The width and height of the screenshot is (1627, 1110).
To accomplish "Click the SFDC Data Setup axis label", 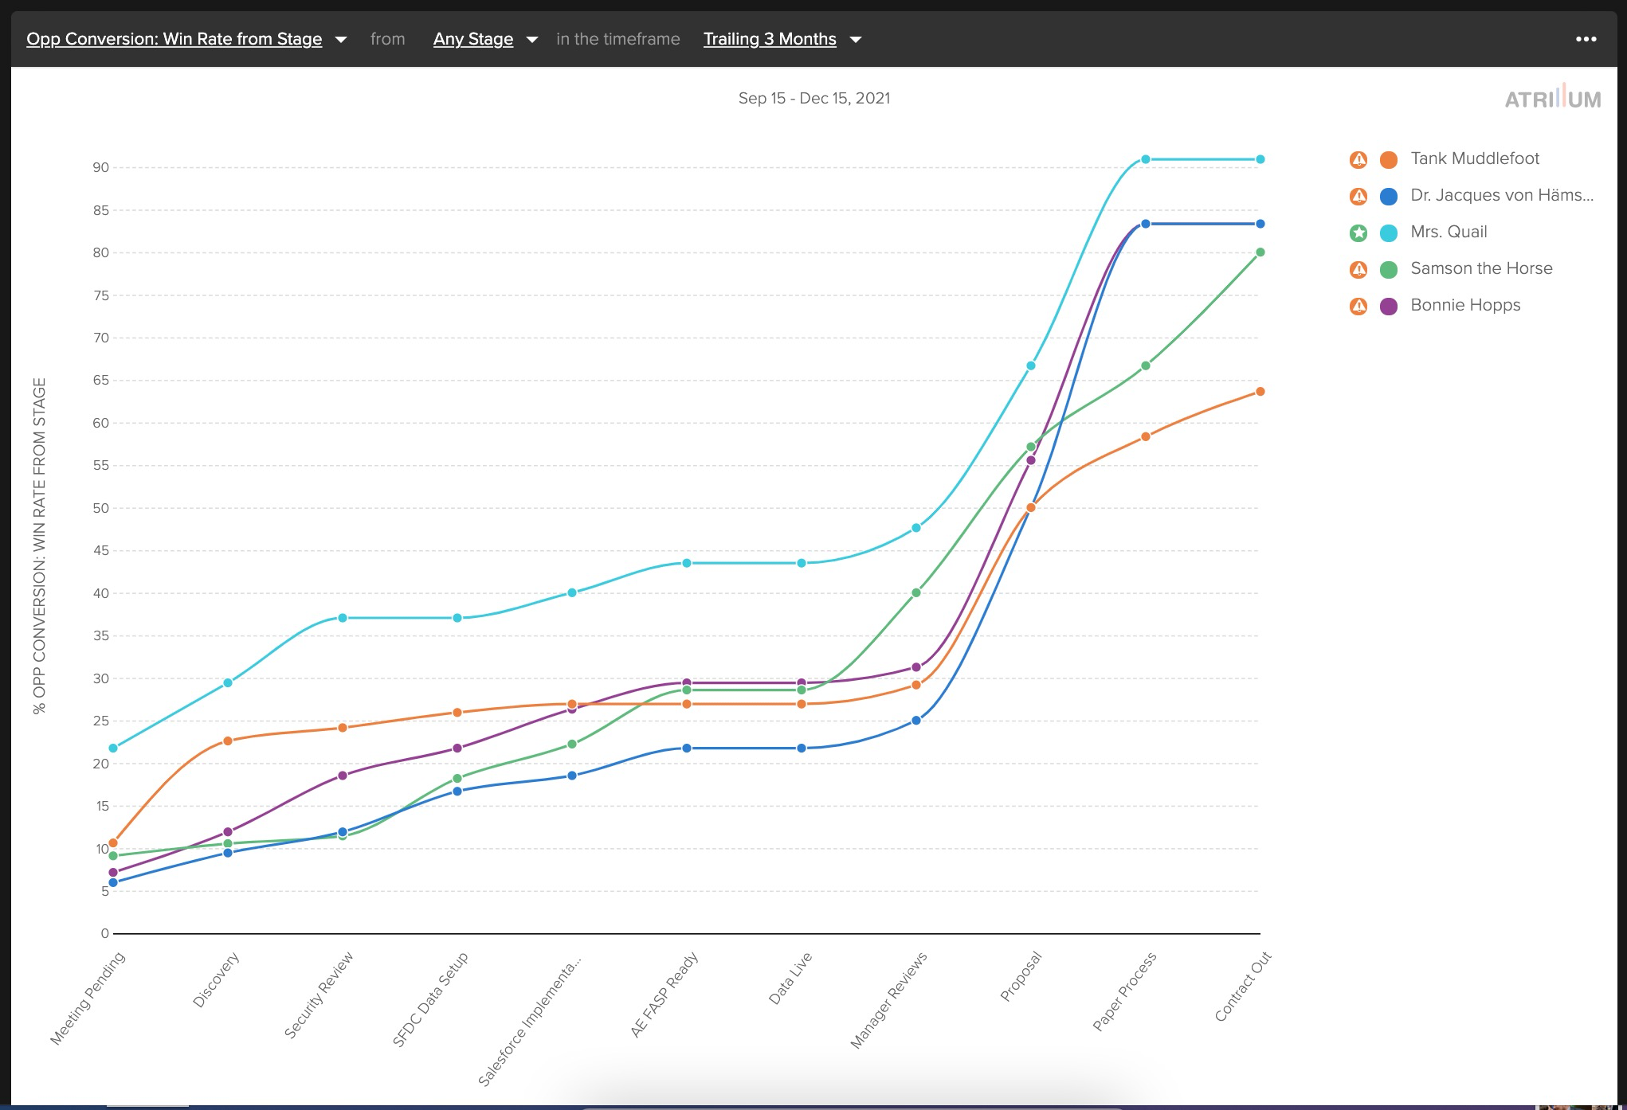I will [430, 999].
